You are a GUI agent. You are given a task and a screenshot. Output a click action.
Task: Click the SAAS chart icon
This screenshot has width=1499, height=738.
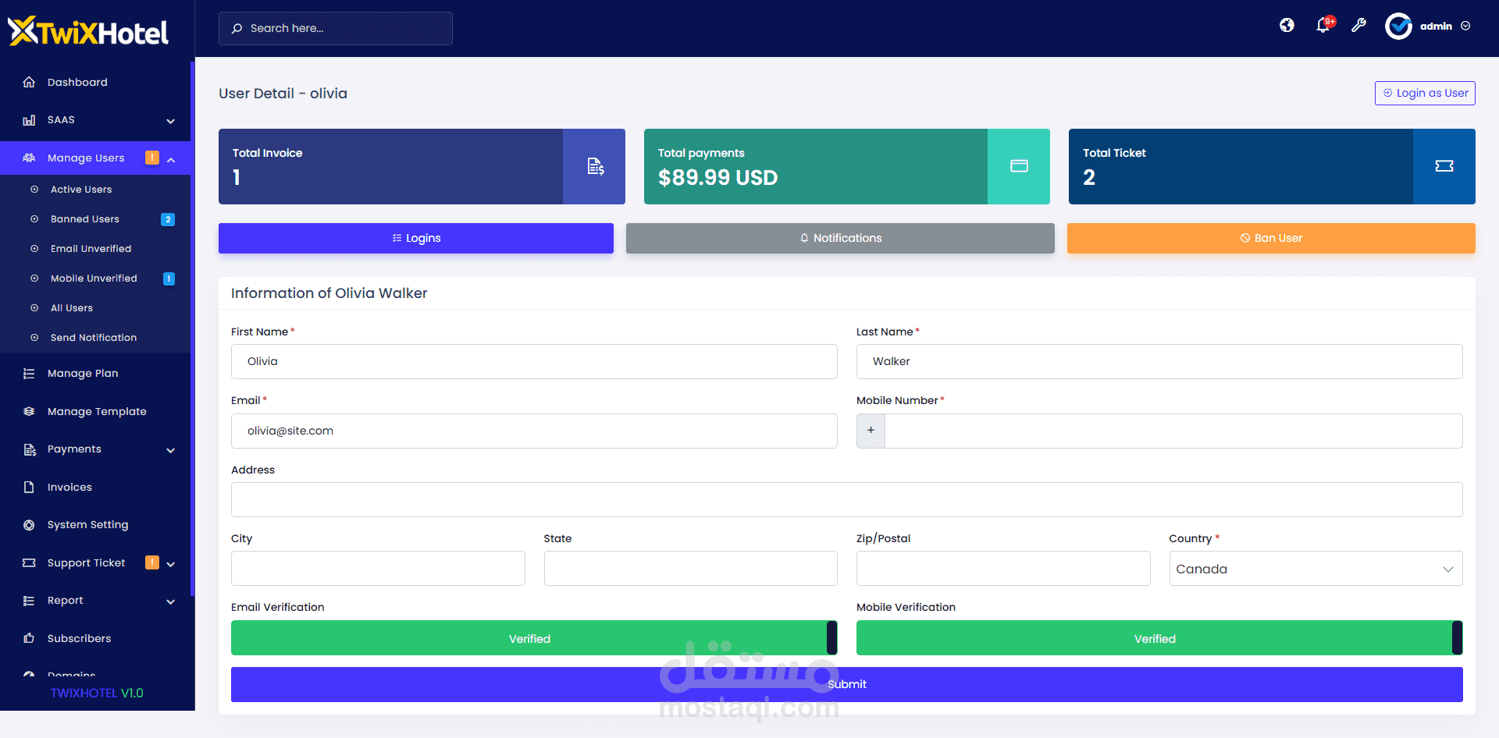point(29,120)
